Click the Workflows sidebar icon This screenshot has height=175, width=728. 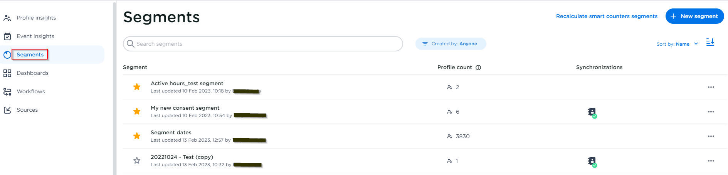[7, 92]
